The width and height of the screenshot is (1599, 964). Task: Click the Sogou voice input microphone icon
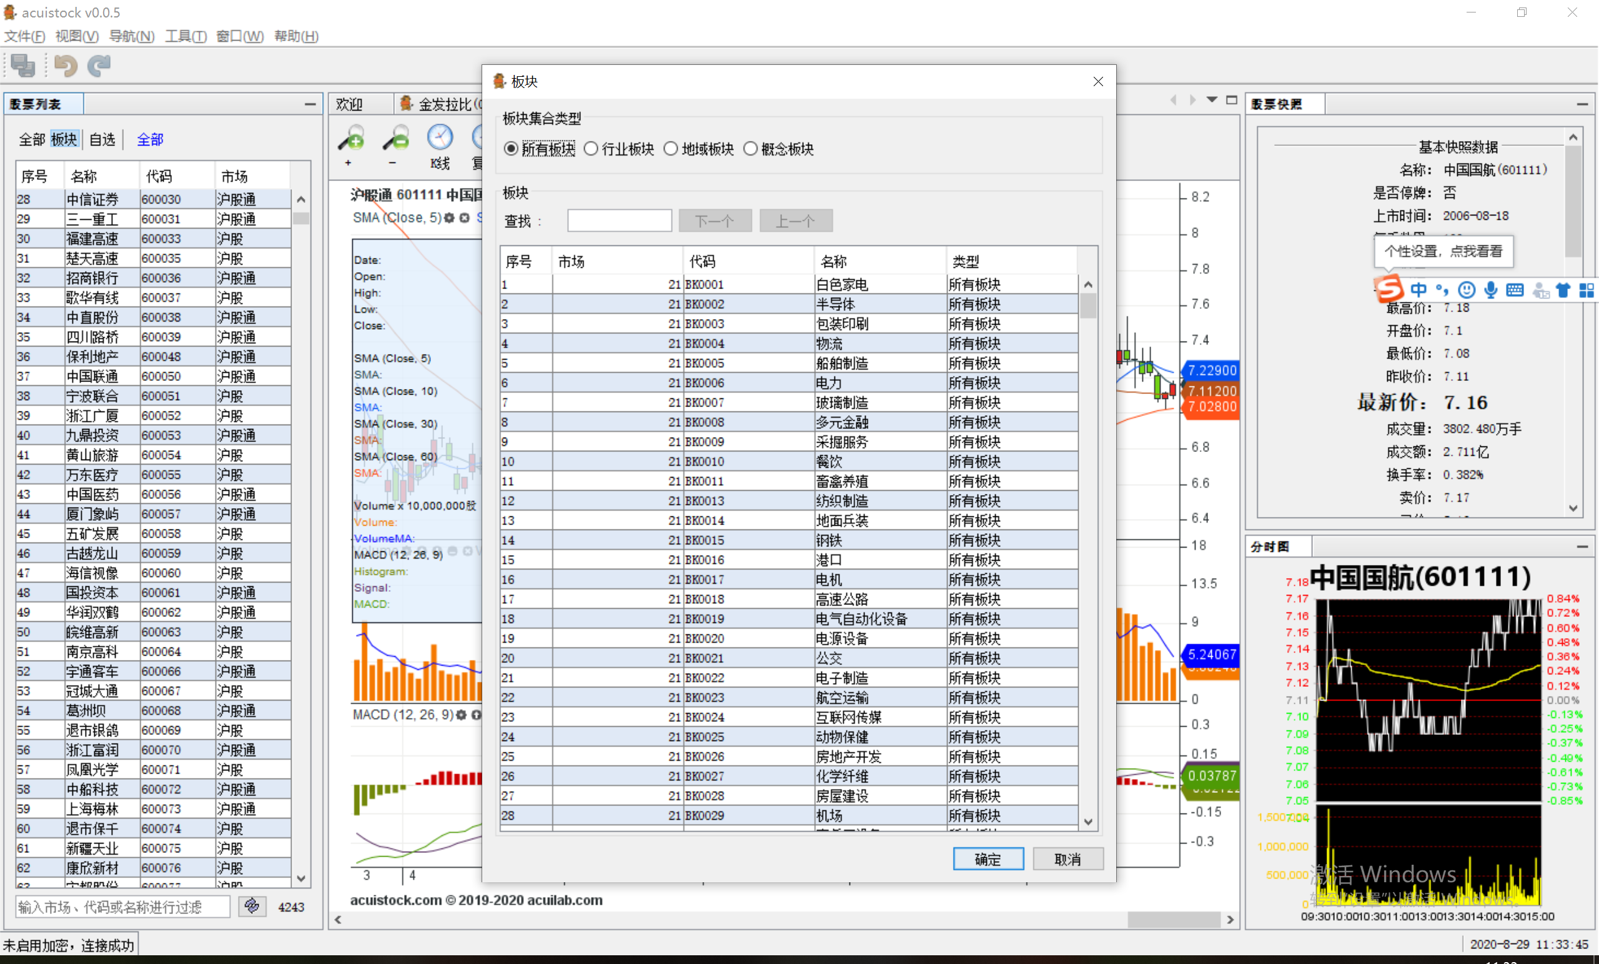tap(1490, 290)
